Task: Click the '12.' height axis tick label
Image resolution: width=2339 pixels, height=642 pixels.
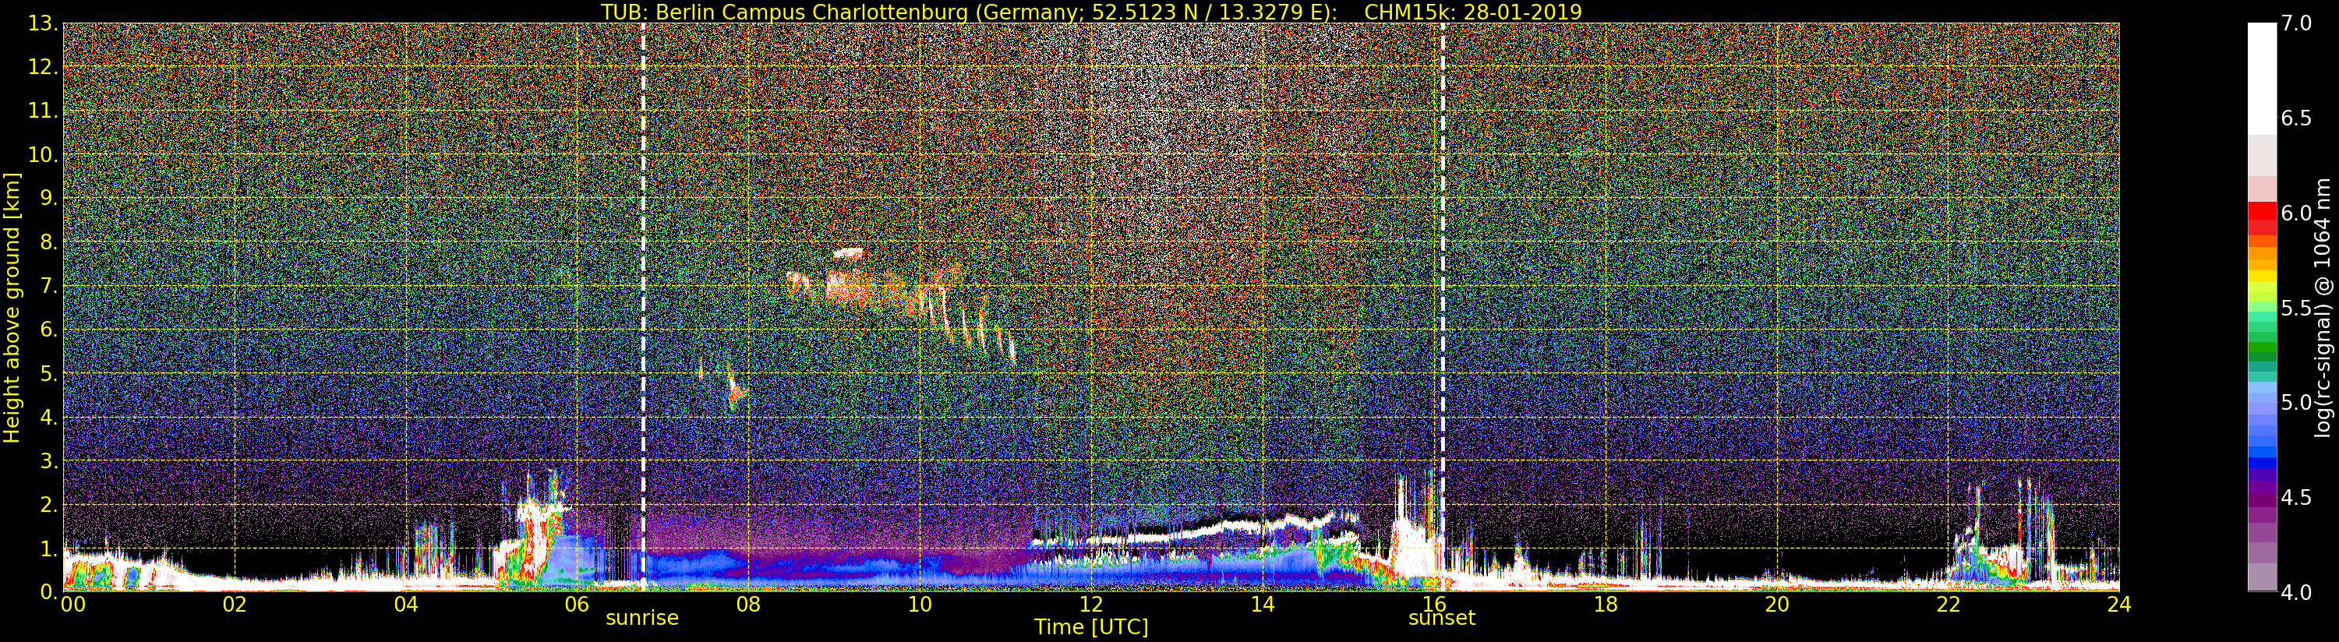Action: 43,67
